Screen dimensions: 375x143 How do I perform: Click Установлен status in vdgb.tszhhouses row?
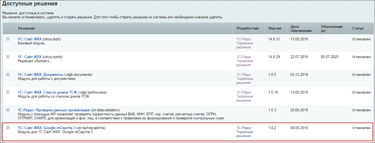pos(361,92)
